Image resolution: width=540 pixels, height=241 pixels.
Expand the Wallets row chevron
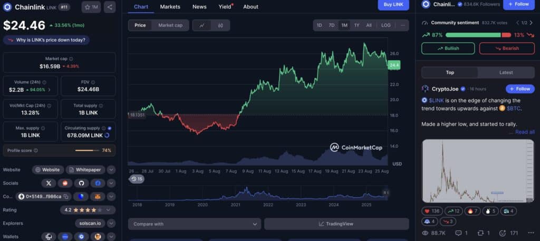tap(111, 237)
